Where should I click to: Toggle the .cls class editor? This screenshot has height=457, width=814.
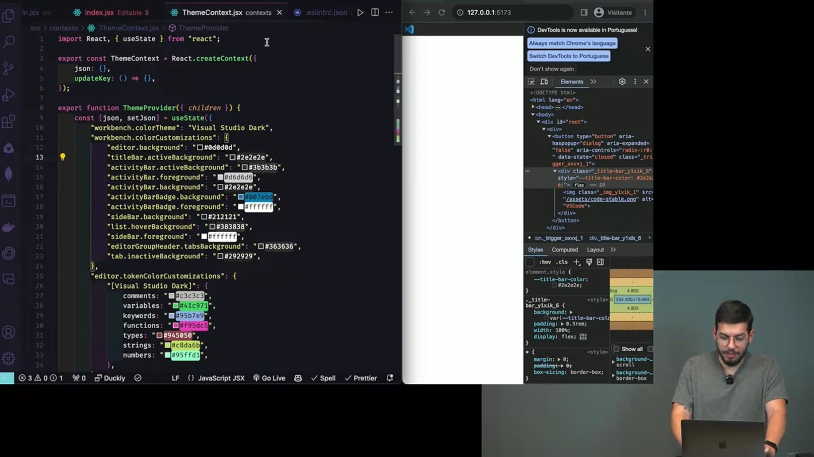pos(562,262)
